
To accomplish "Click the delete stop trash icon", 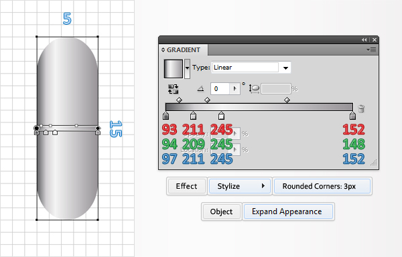I will pos(361,108).
